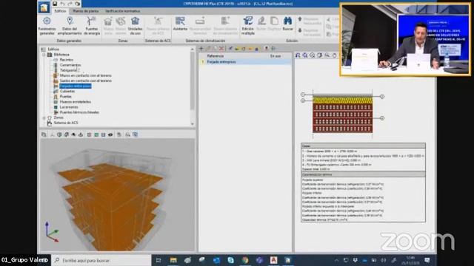474x266 pixels.
Task: Select the Forjado entrepisos list row
Action: pyautogui.click(x=245, y=62)
